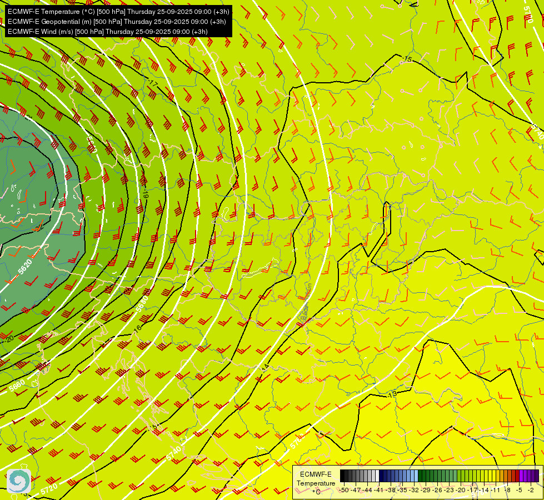Click the -50 value on legend scale
This screenshot has width=544, height=500.
click(x=344, y=490)
